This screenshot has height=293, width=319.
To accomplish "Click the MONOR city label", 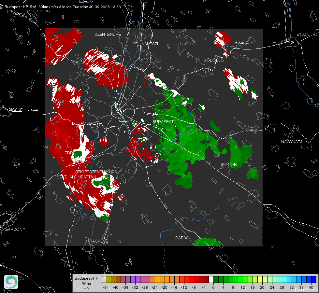I will 229,164.
